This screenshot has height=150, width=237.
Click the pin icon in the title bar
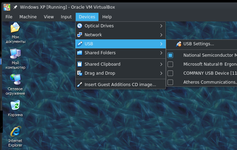(x=15, y=7)
